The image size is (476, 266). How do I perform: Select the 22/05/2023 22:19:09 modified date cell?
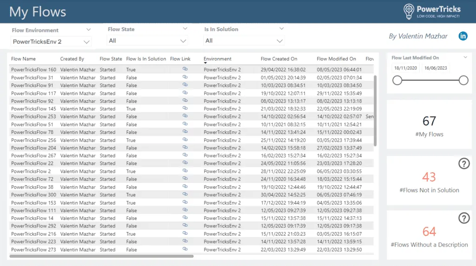point(339,109)
